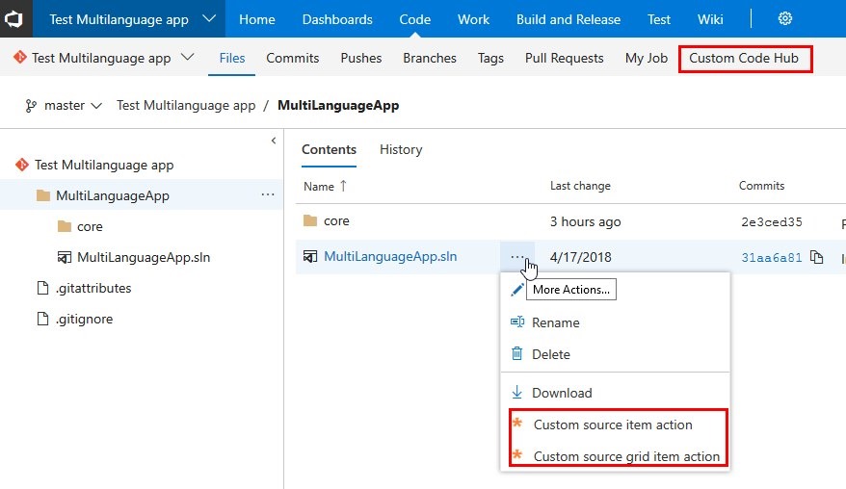Open the settings gear icon

(x=785, y=19)
